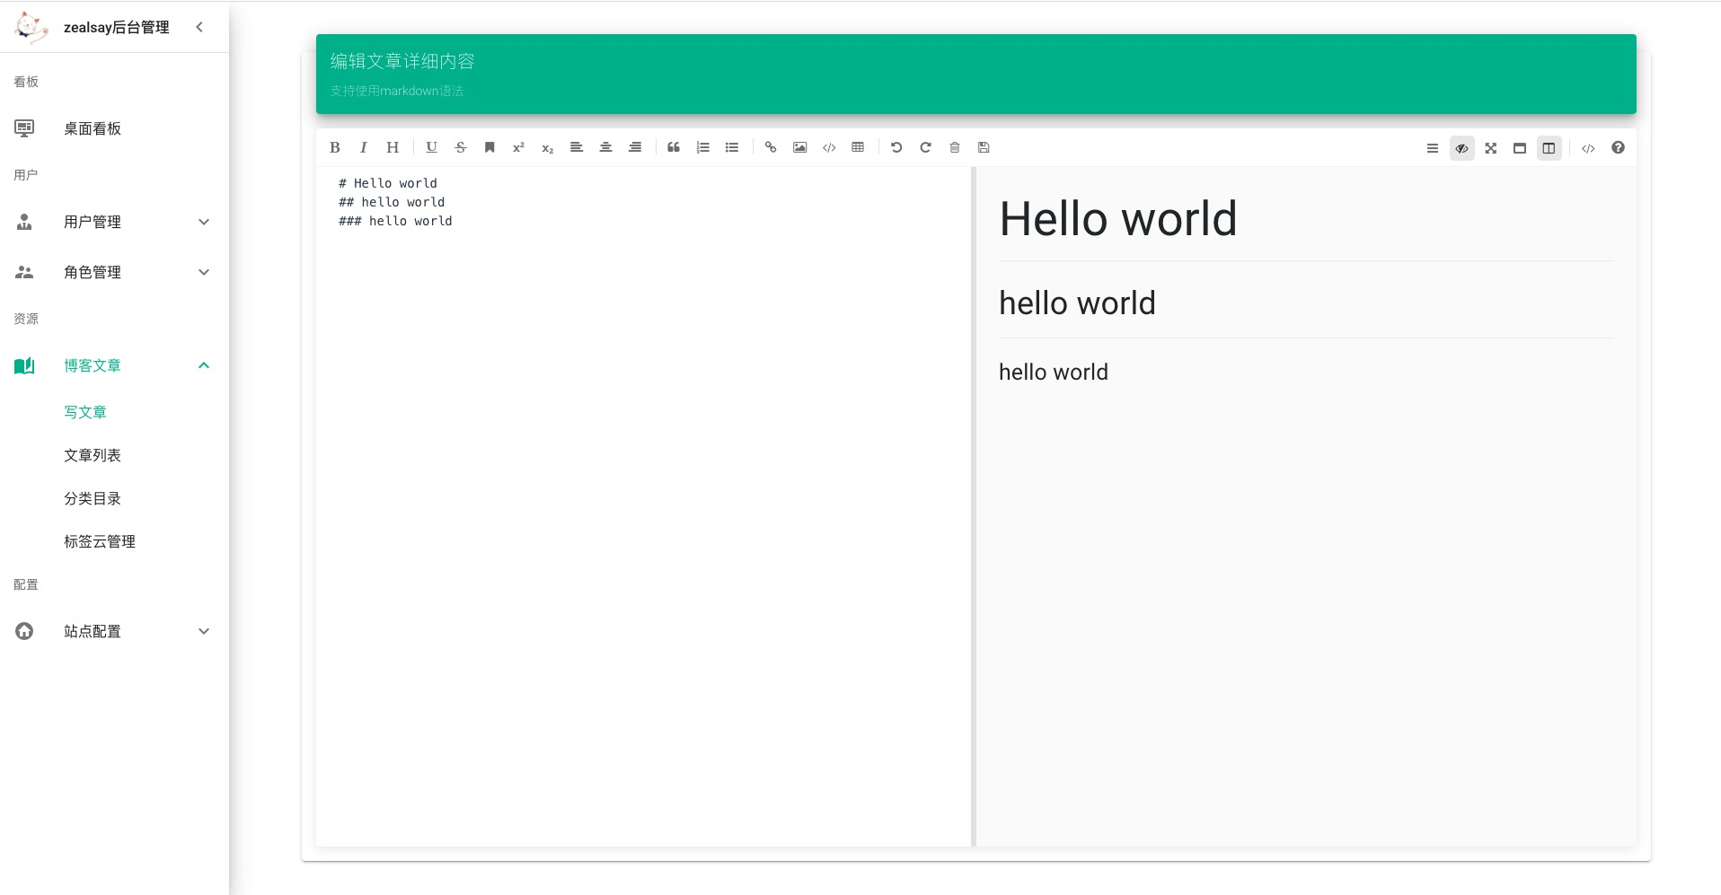This screenshot has height=895, width=1721.
Task: Apply underline formatting
Action: coord(431,147)
